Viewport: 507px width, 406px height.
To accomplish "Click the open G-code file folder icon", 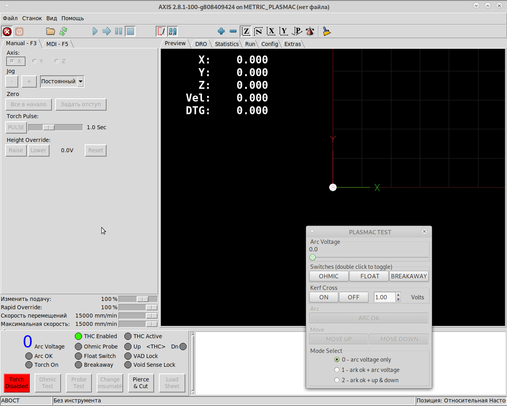I will [x=51, y=31].
